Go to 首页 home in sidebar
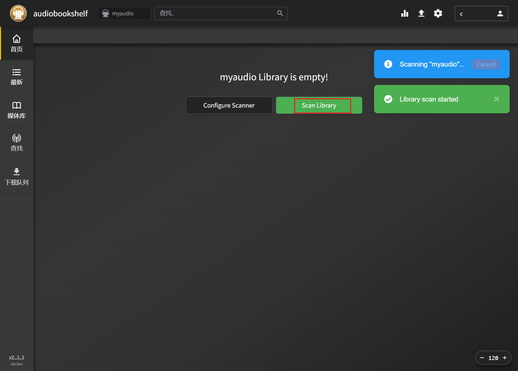Viewport: 518px width, 371px height. click(x=17, y=43)
